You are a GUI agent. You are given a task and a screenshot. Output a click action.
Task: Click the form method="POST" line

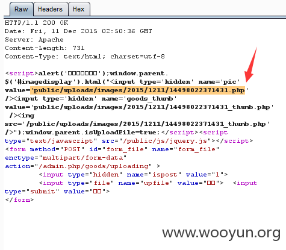[x=112, y=149]
